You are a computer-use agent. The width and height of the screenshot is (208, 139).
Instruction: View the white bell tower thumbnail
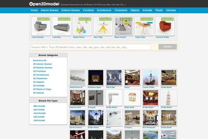(x=169, y=98)
